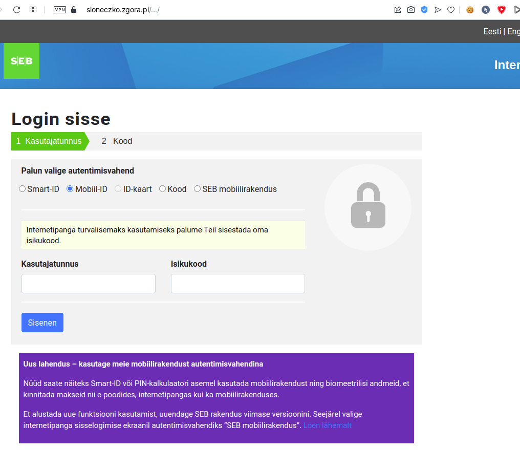Switch page language to Eesti

492,32
